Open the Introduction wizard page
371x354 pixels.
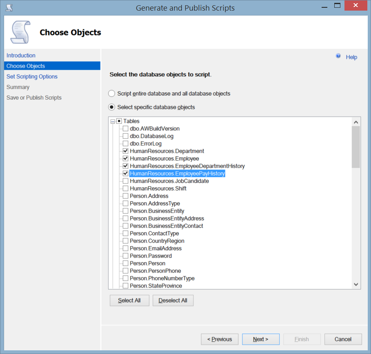(x=21, y=56)
